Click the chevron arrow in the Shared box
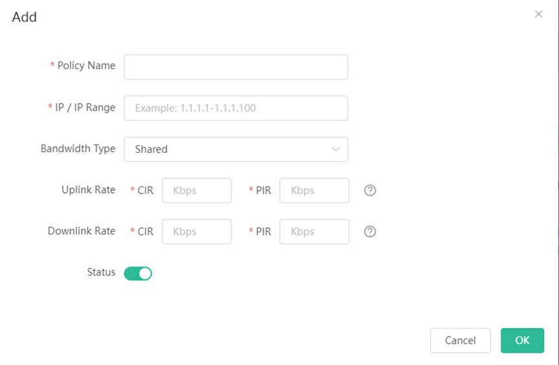Viewport: 559px width, 365px height. 336,149
